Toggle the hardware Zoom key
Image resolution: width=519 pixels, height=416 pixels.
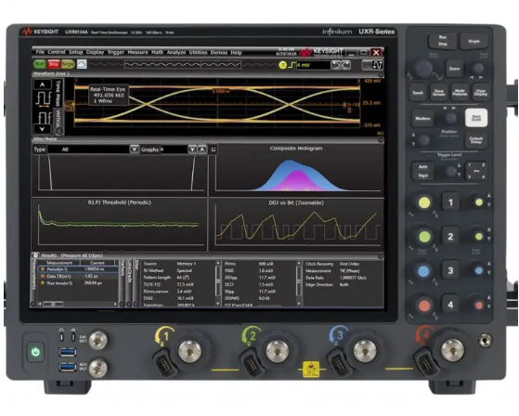pos(454,69)
